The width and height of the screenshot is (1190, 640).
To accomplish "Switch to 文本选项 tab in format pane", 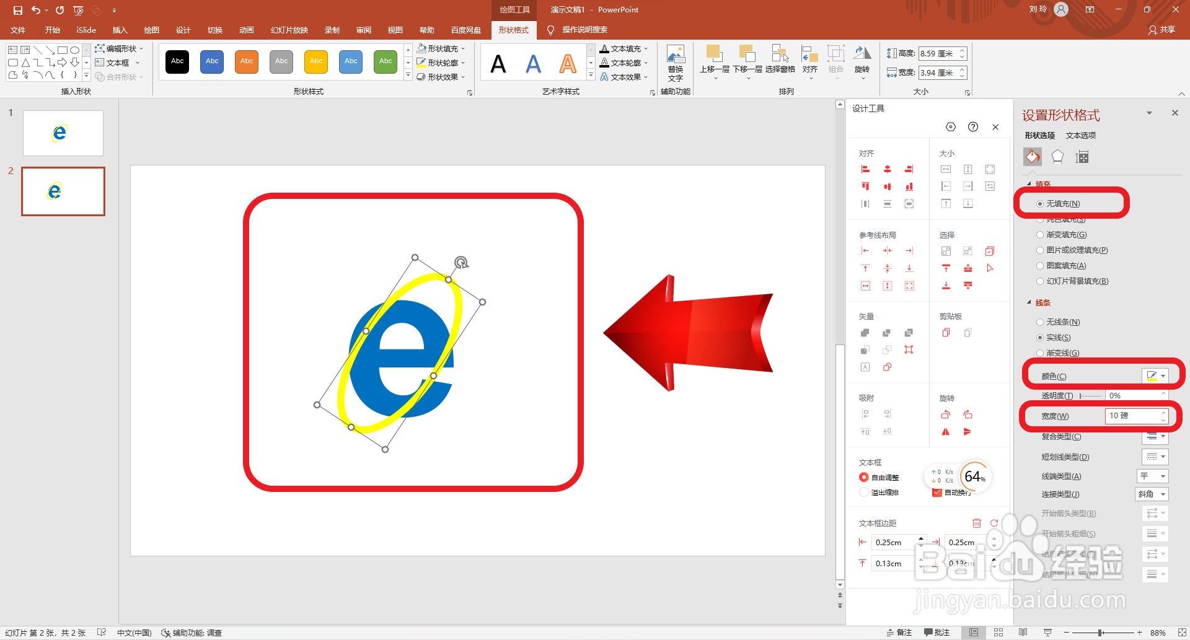I will coord(1081,135).
